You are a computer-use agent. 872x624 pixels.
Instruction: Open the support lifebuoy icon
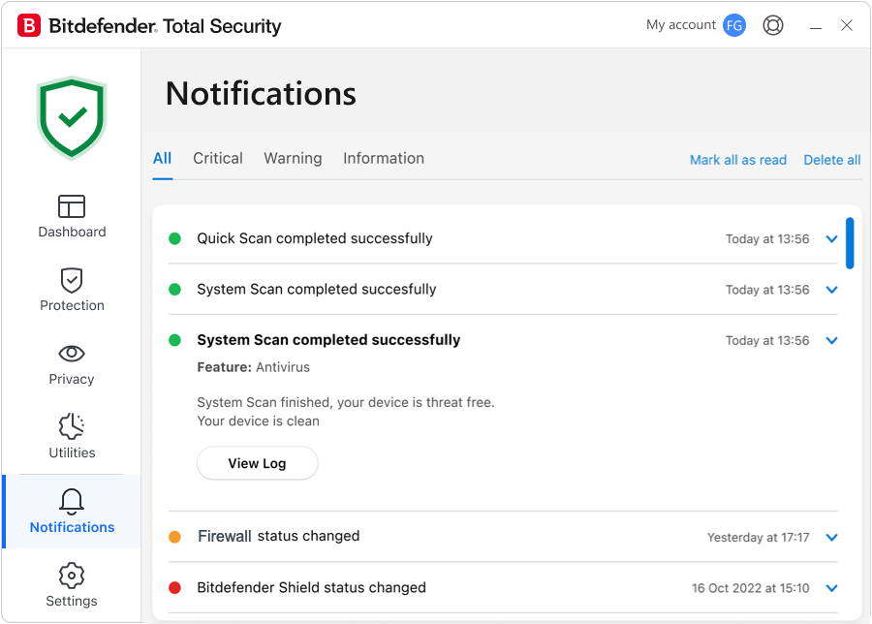click(773, 25)
